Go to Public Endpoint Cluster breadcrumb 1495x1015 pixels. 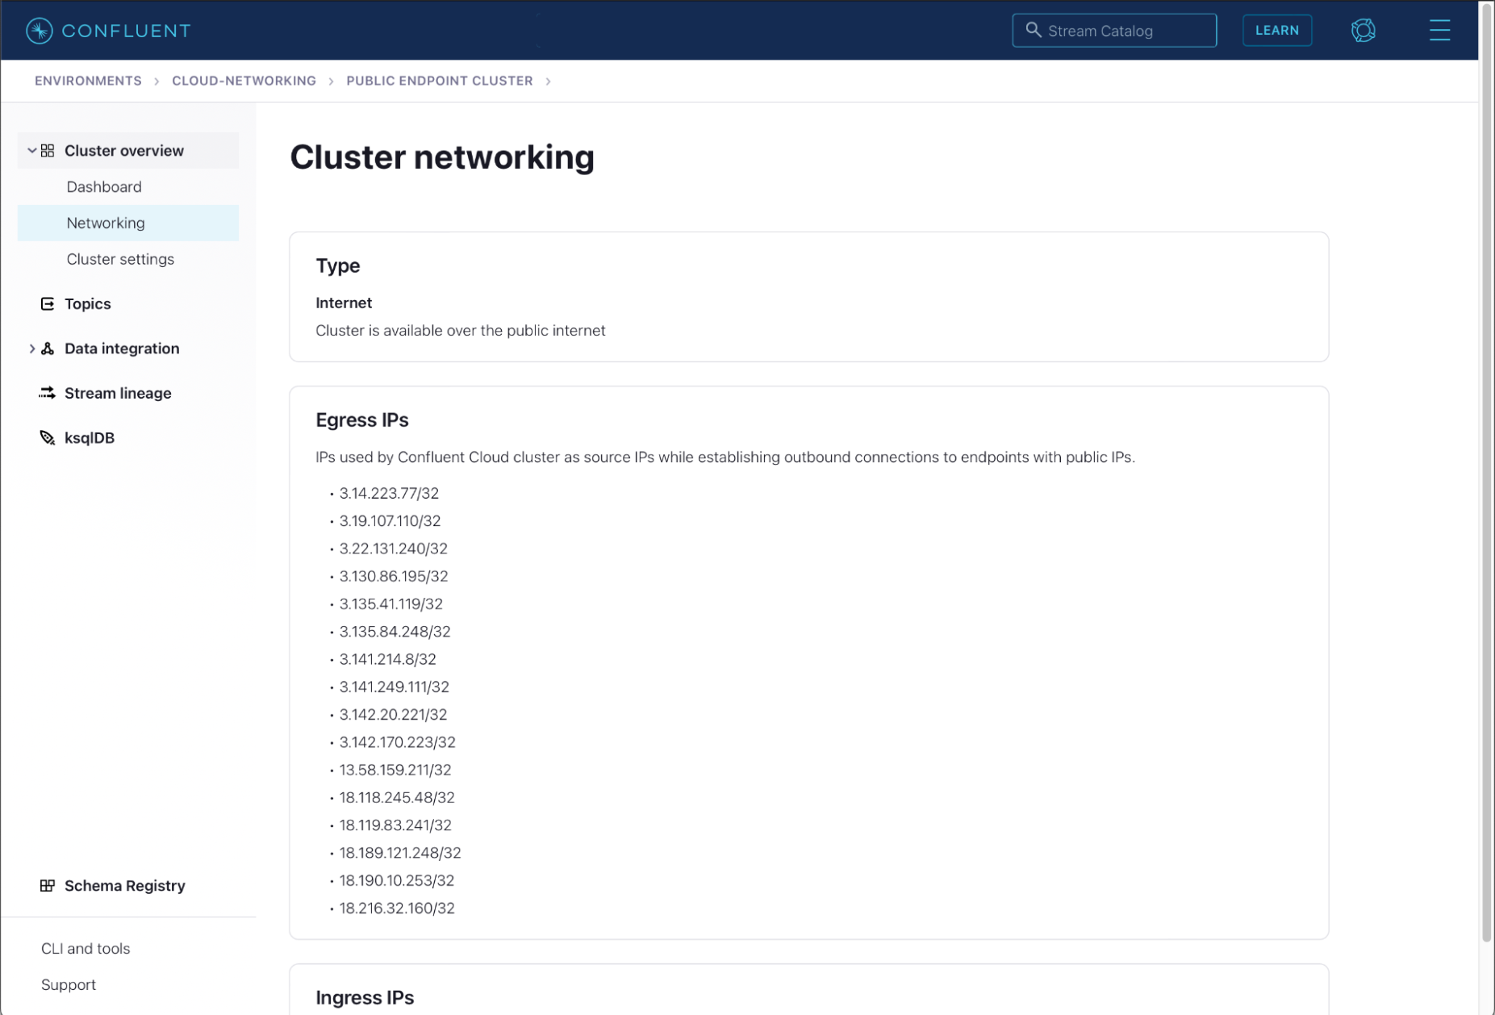(440, 81)
